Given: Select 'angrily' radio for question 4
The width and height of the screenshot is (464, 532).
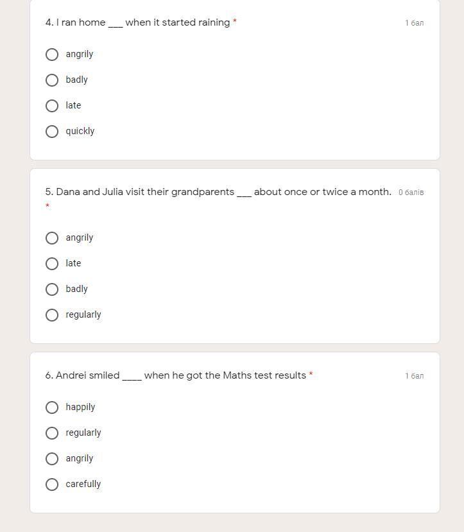Looking at the screenshot, I should tap(52, 55).
